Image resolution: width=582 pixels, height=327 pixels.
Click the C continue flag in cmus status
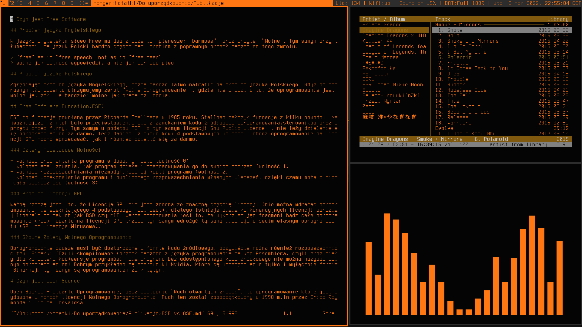(558, 145)
